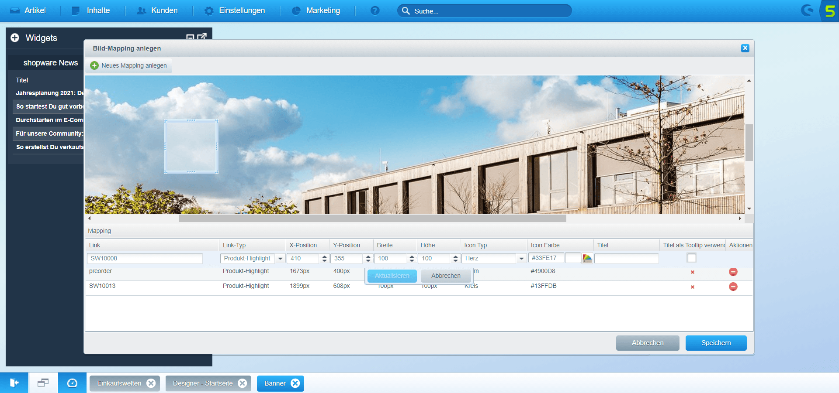Click the logout icon in bottom bar

pos(14,383)
